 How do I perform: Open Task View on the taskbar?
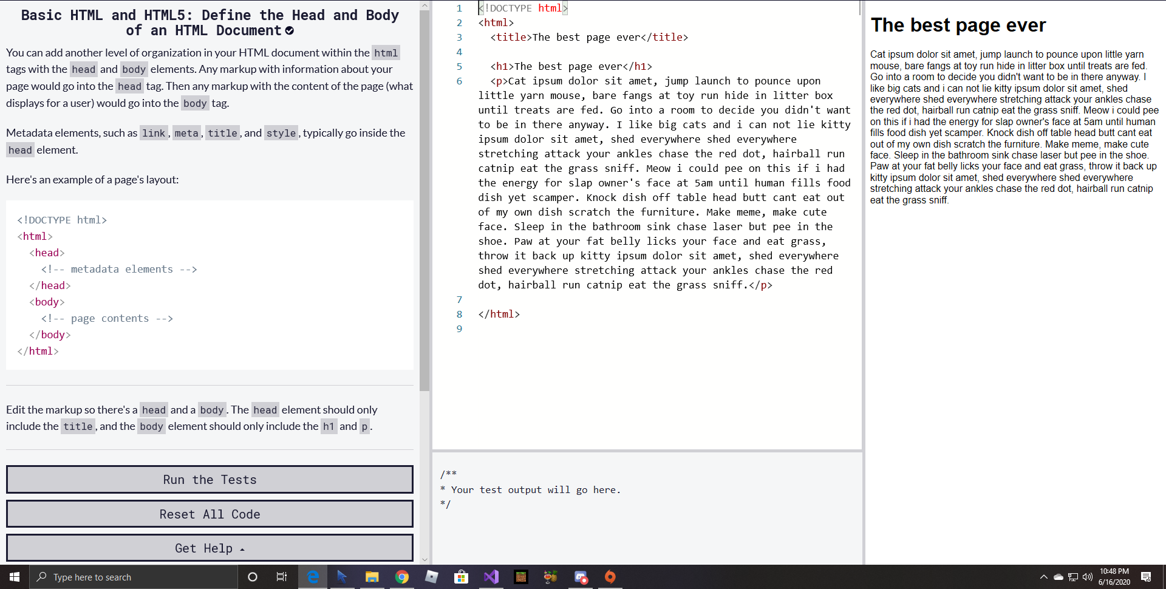(282, 577)
